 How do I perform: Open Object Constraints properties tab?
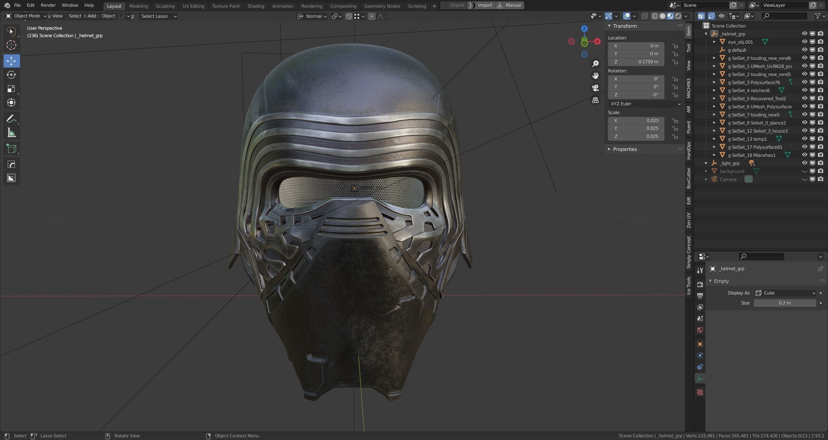pyautogui.click(x=700, y=367)
